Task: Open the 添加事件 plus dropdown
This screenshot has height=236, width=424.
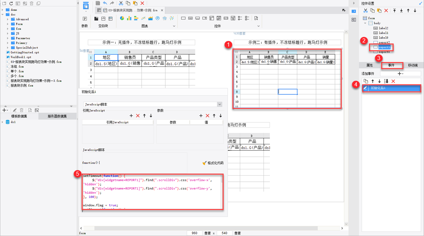Action: click(x=400, y=73)
